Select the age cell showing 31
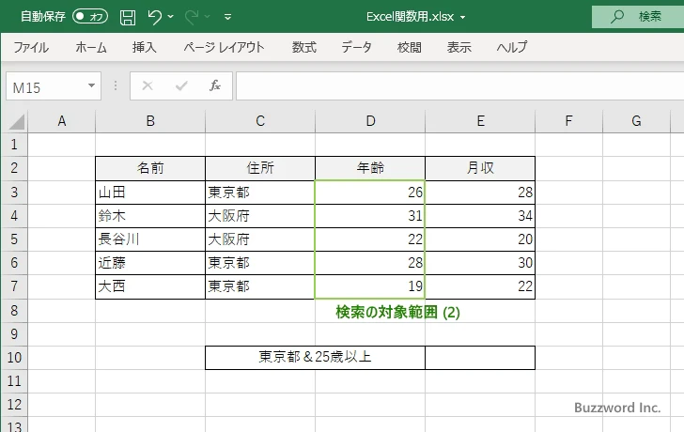The image size is (684, 432). [x=370, y=216]
